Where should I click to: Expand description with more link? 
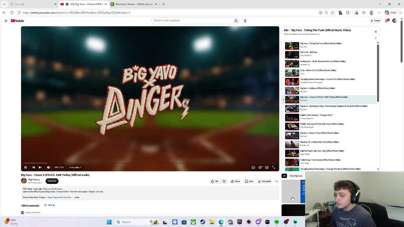point(77,197)
